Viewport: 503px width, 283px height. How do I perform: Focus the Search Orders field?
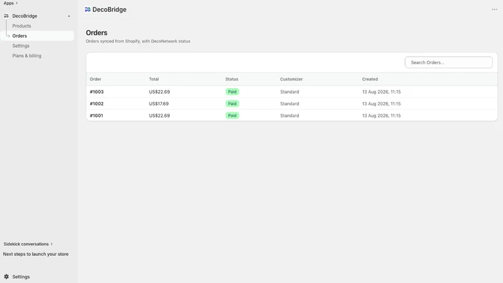tap(448, 62)
